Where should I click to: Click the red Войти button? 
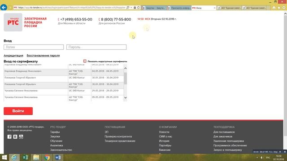point(18,111)
